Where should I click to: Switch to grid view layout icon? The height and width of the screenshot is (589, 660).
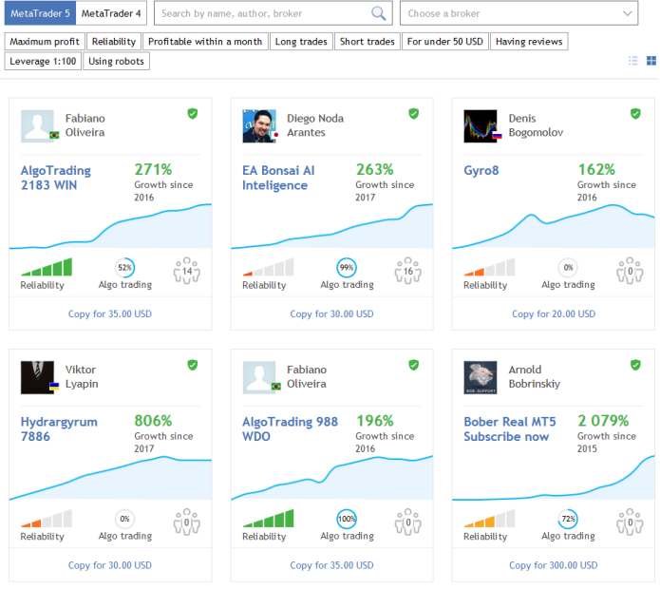651,61
